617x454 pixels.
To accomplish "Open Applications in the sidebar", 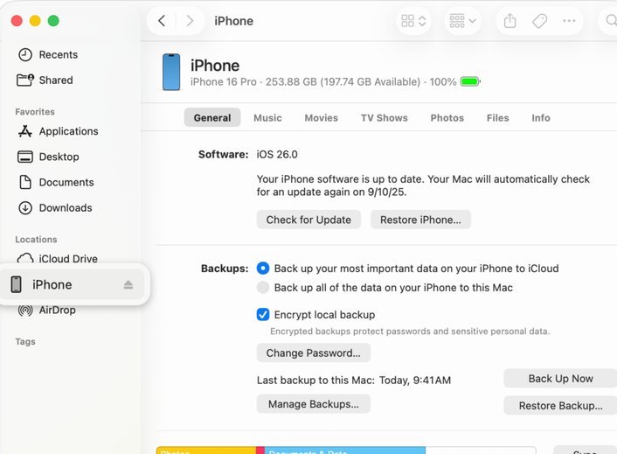I will (x=68, y=131).
